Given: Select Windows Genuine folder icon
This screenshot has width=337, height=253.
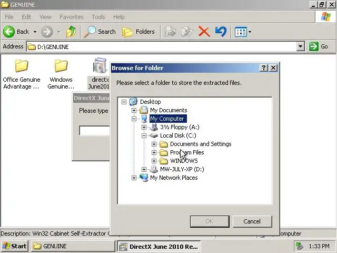Looking at the screenshot, I should (x=61, y=66).
